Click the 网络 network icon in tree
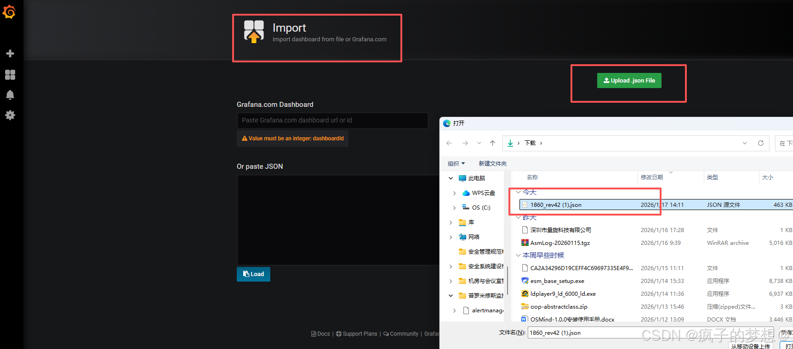This screenshot has height=349, width=793. 462,237
